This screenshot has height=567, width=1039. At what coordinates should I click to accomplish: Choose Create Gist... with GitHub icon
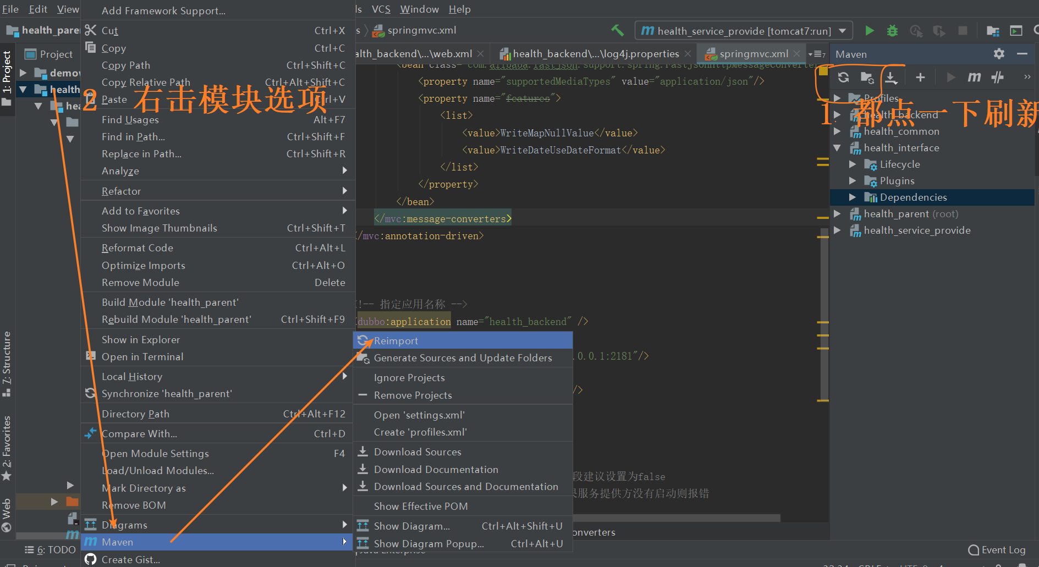tap(217, 559)
